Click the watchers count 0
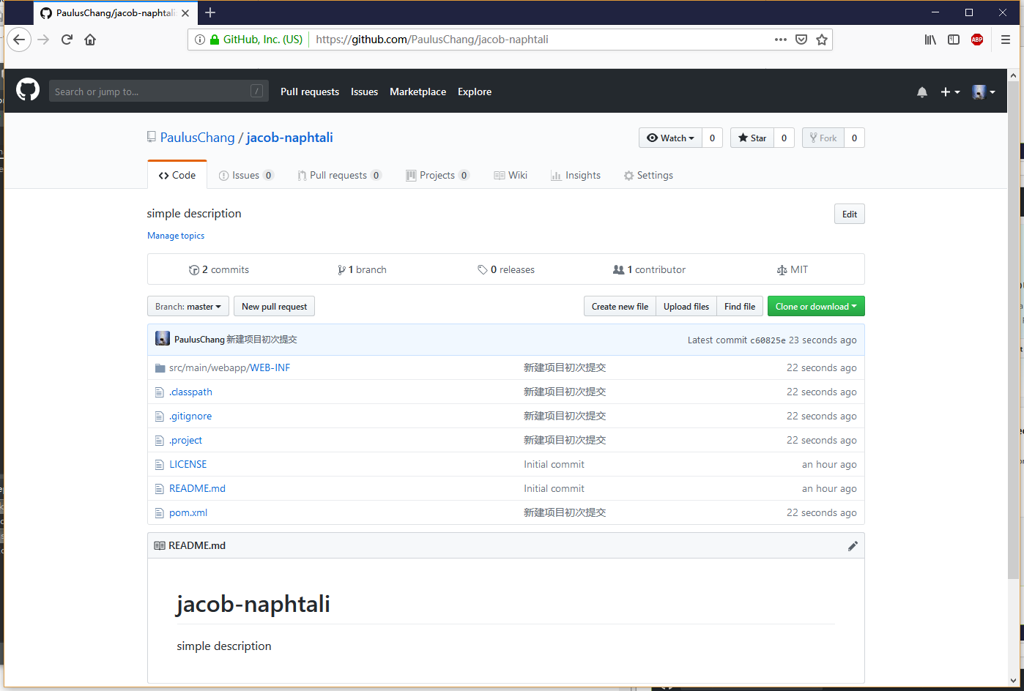Viewport: 1024px width, 691px height. (x=712, y=138)
